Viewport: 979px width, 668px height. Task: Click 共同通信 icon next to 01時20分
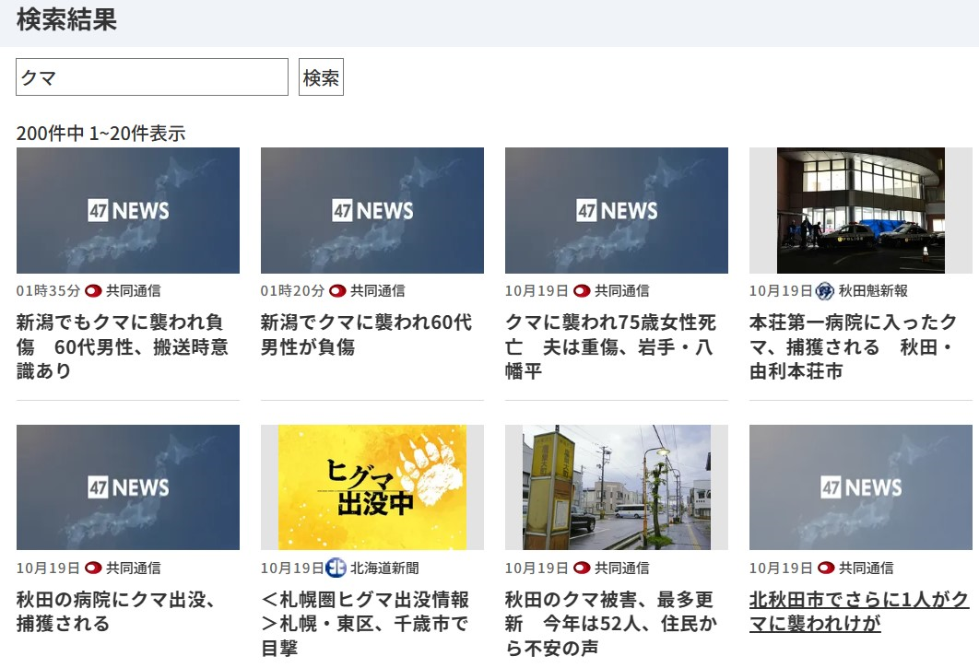pos(337,291)
